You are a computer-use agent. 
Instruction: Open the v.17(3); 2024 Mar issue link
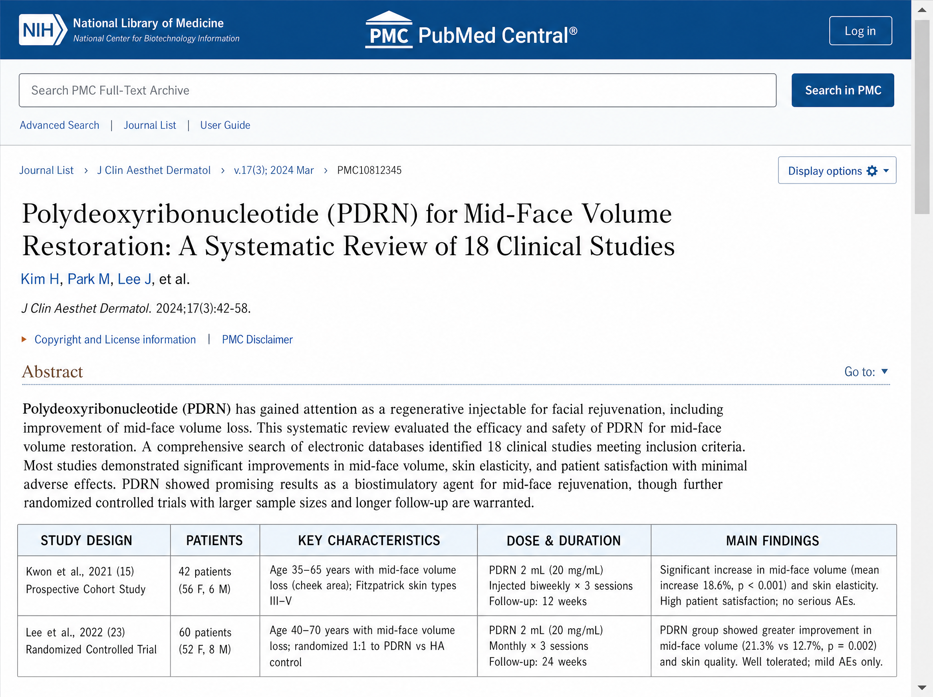coord(274,170)
